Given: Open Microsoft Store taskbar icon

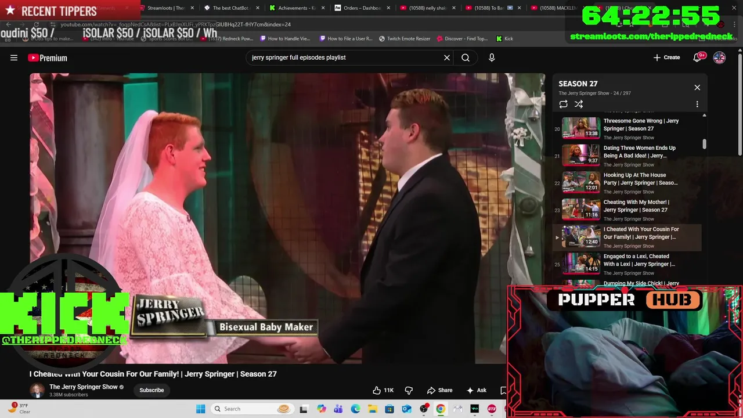Looking at the screenshot, I should [x=389, y=409].
